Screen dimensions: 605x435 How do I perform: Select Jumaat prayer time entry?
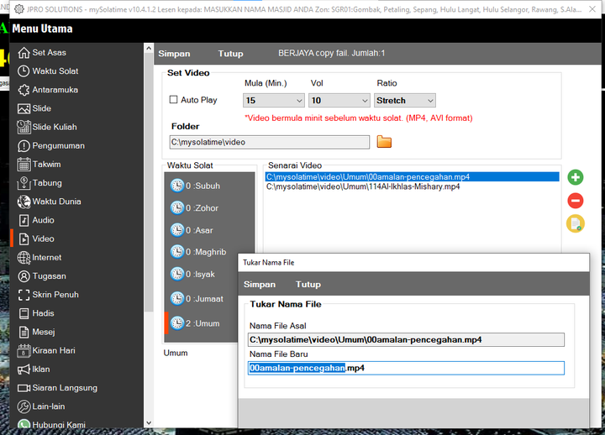[203, 299]
